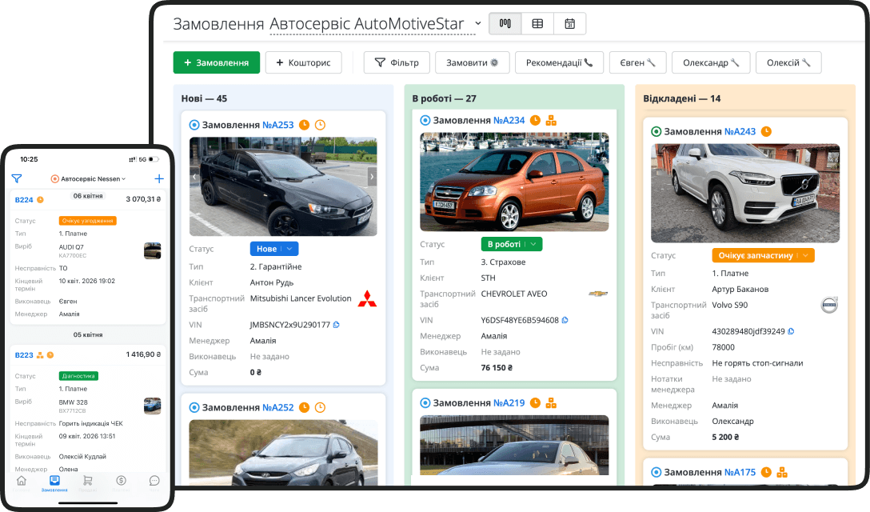The width and height of the screenshot is (870, 512).
Task: Click the Mitsubishi brand logo
Action: pos(367,298)
